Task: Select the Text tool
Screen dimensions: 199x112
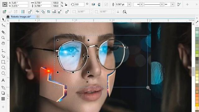Action: (3, 80)
